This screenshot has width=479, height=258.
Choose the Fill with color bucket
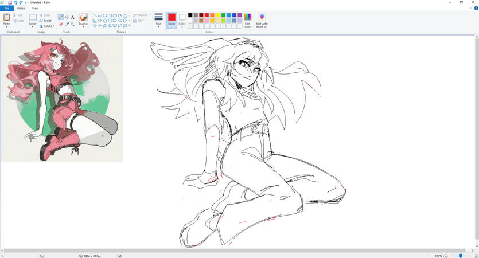67,17
